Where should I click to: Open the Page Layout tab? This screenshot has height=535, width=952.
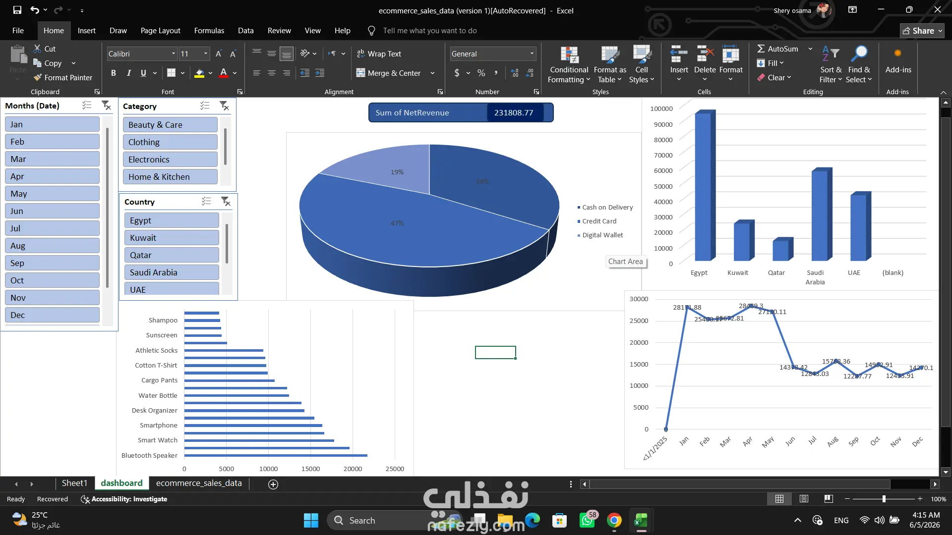coord(160,30)
